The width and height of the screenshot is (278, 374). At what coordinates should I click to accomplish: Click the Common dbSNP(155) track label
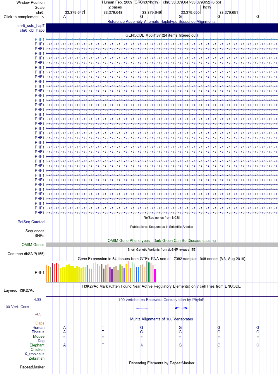(x=26, y=254)
